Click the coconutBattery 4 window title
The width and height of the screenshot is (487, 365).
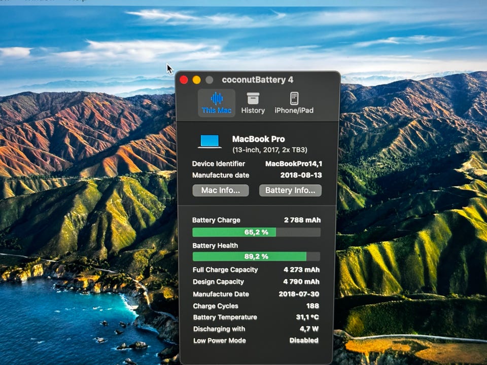tap(258, 80)
